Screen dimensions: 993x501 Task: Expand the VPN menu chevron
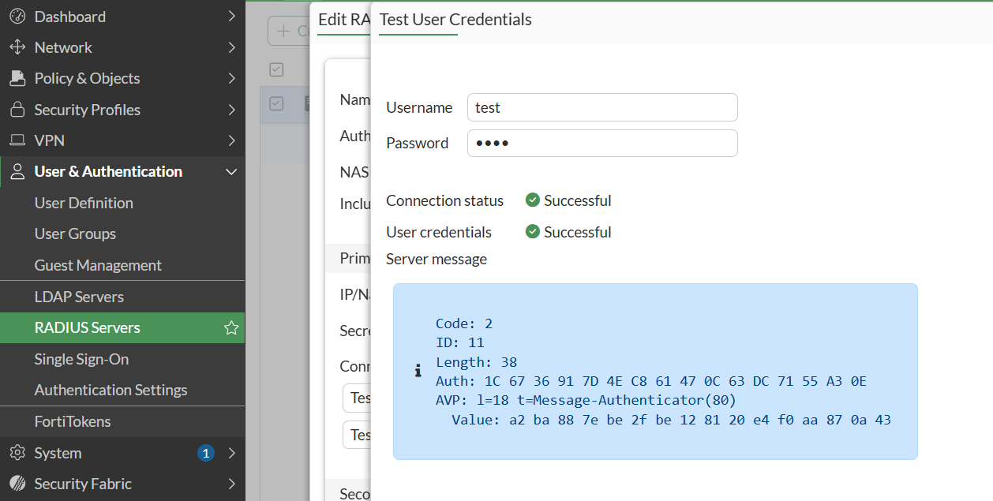(231, 140)
